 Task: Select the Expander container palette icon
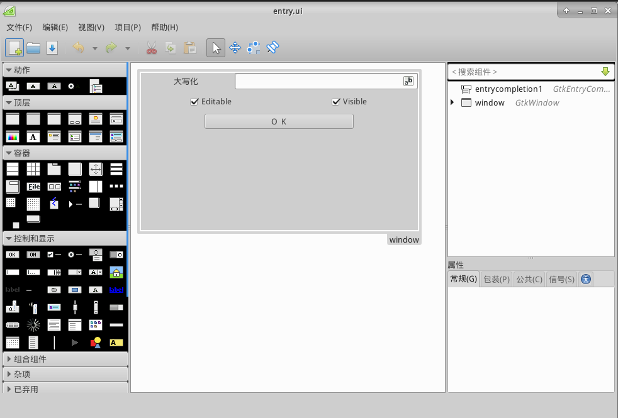(x=75, y=204)
